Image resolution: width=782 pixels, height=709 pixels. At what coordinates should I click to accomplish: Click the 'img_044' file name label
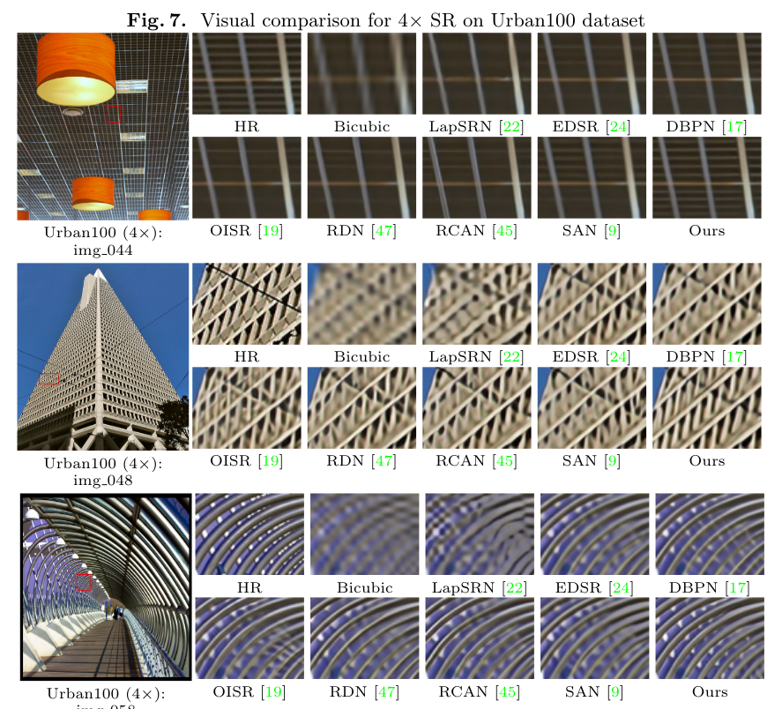pyautogui.click(x=103, y=250)
